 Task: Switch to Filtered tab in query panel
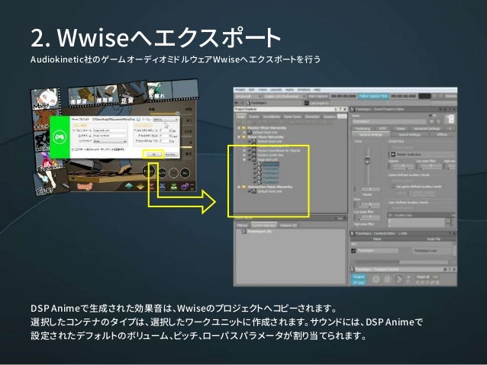tap(242, 226)
